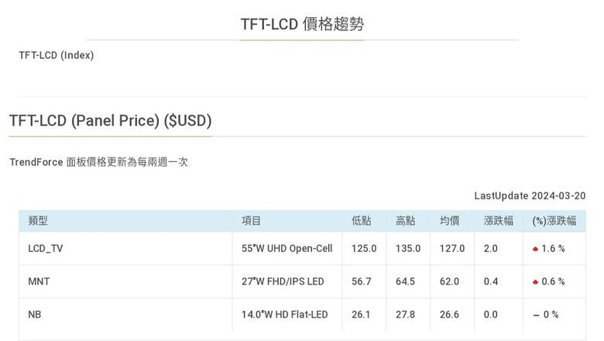Click the 55"W UHD Open-Cell item
The width and height of the screenshot is (604, 341).
coord(287,249)
